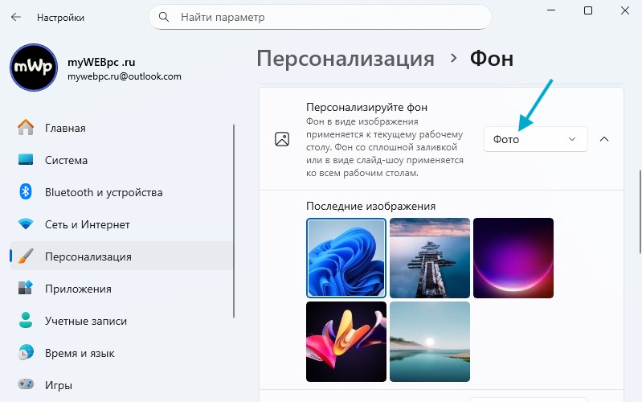
Task: Click the main page vertical scrollbar
Action: click(640, 212)
